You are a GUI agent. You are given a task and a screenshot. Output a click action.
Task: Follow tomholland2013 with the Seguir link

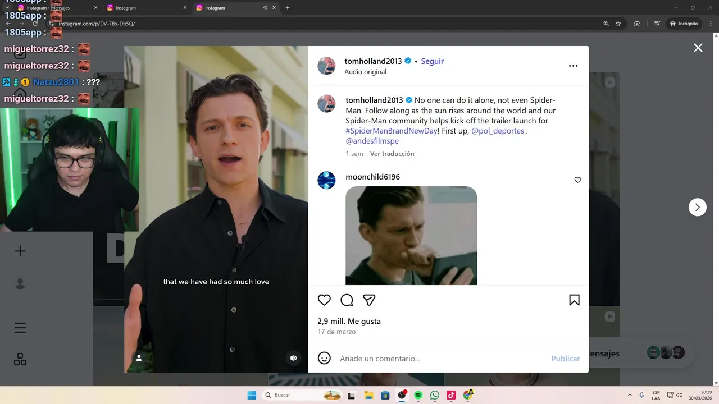[433, 61]
